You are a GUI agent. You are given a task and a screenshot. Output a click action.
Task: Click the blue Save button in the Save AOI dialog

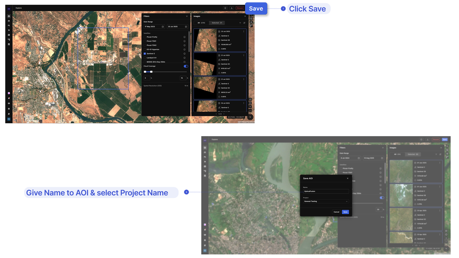pos(346,212)
